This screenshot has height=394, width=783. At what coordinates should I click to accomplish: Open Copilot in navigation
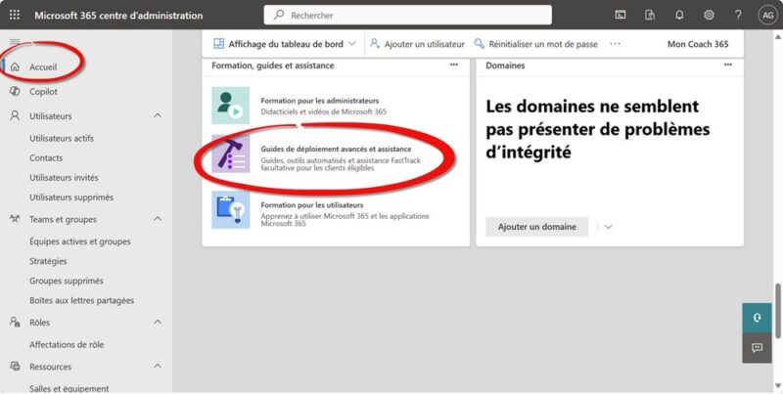(x=43, y=91)
